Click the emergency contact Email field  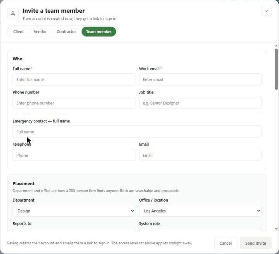200,155
